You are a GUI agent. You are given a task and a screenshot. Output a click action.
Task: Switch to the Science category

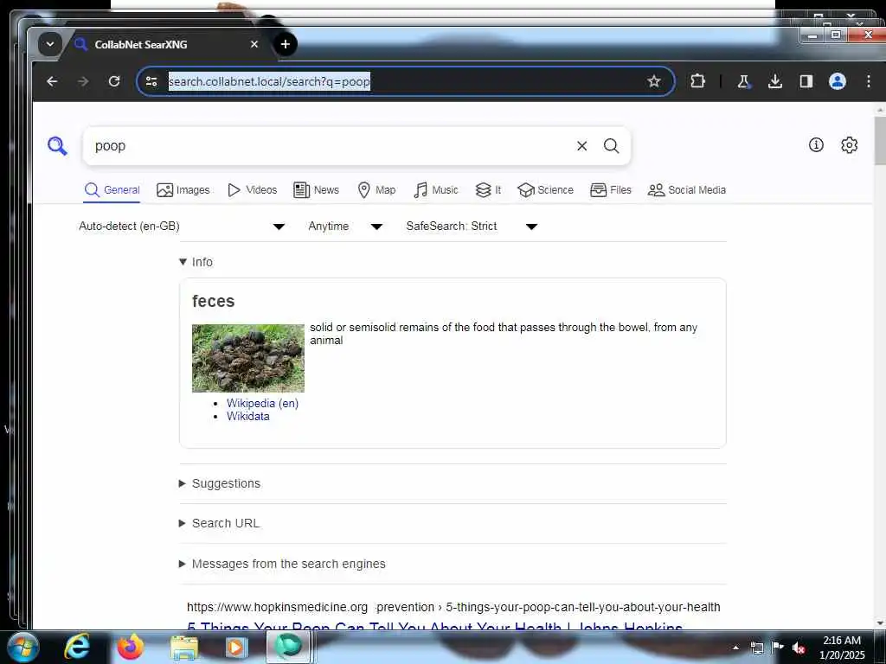click(545, 189)
